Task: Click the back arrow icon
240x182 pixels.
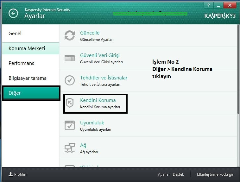Action: 13,13
